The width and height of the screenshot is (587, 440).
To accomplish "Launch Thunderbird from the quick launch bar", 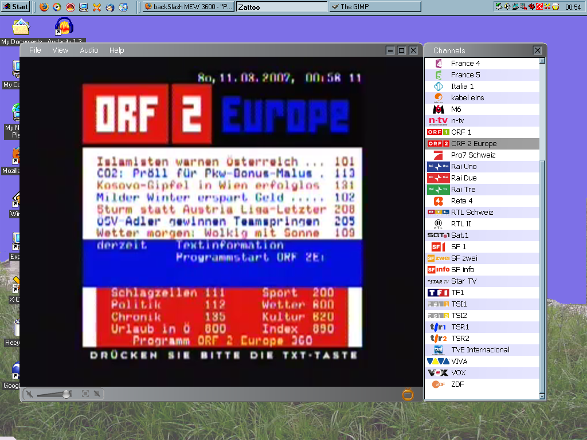I will pos(110,7).
